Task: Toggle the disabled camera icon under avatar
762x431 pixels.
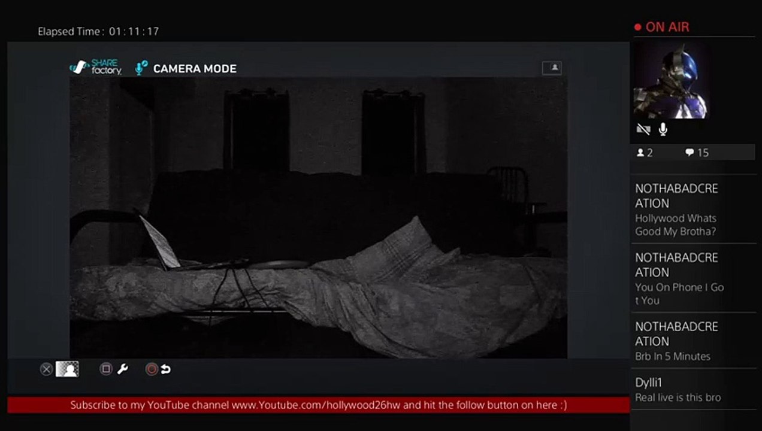Action: [643, 129]
